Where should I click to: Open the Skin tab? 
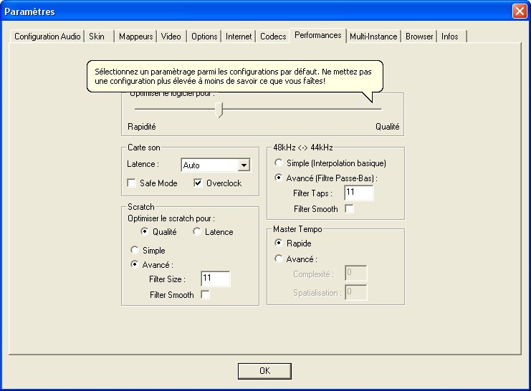97,37
